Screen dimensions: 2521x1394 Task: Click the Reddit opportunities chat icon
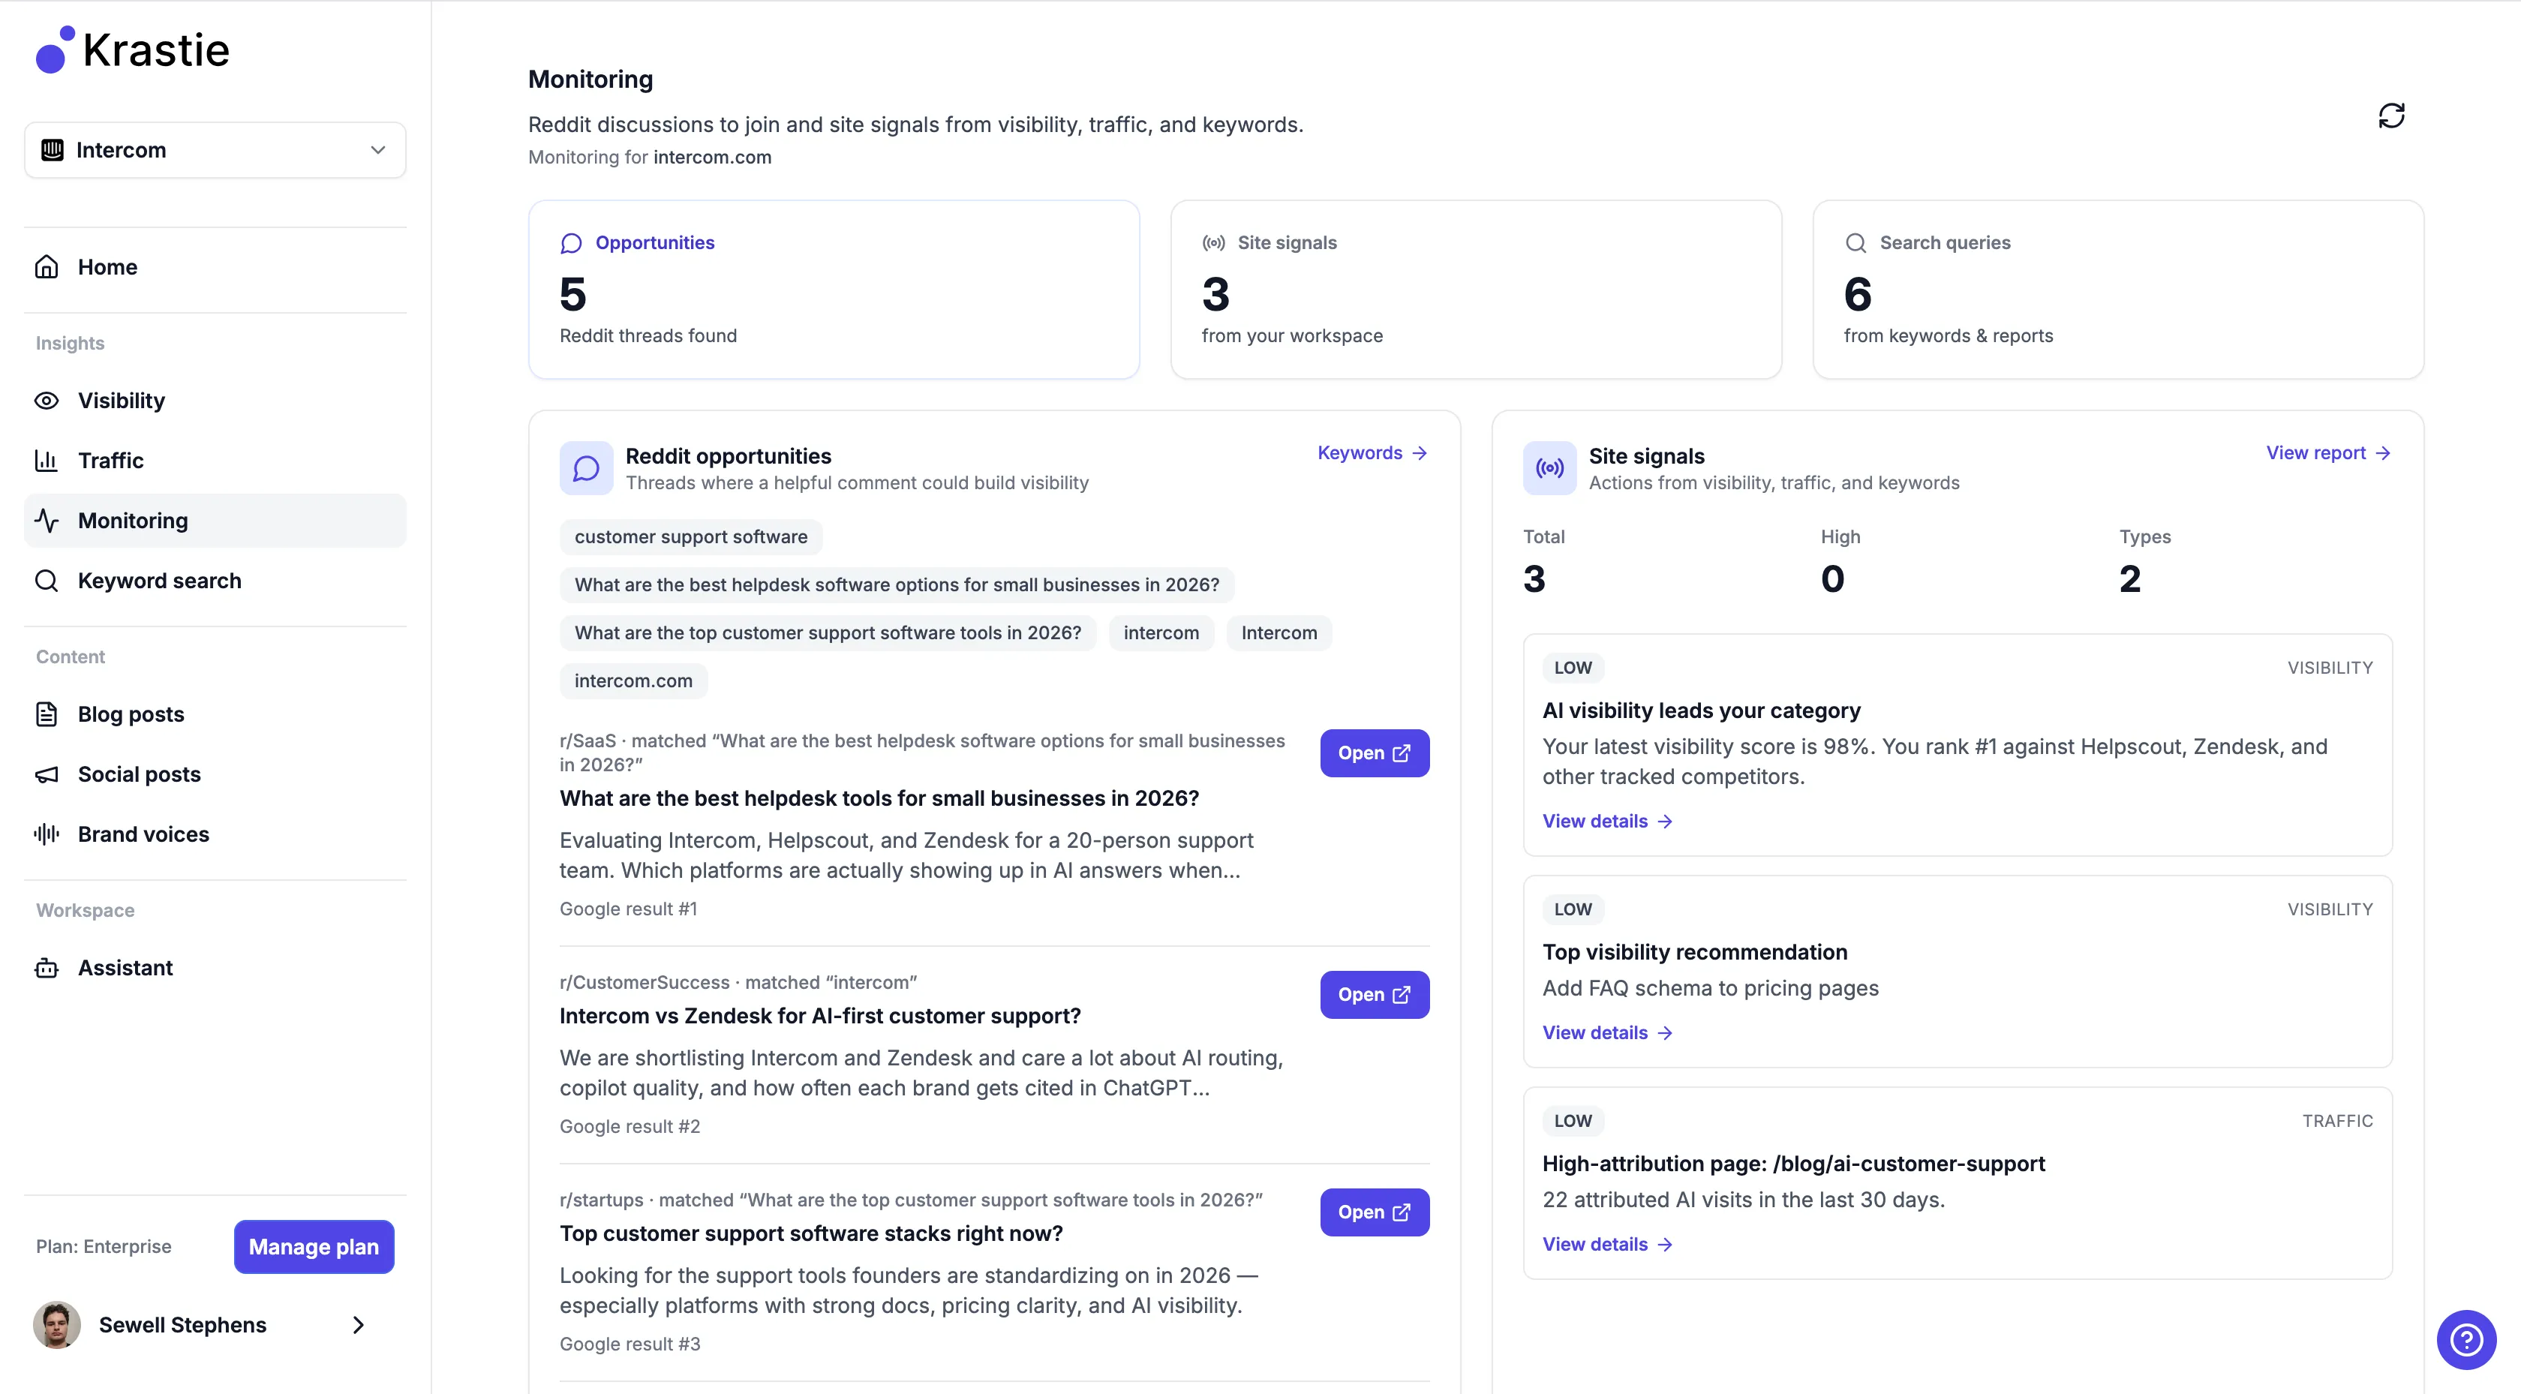(586, 468)
